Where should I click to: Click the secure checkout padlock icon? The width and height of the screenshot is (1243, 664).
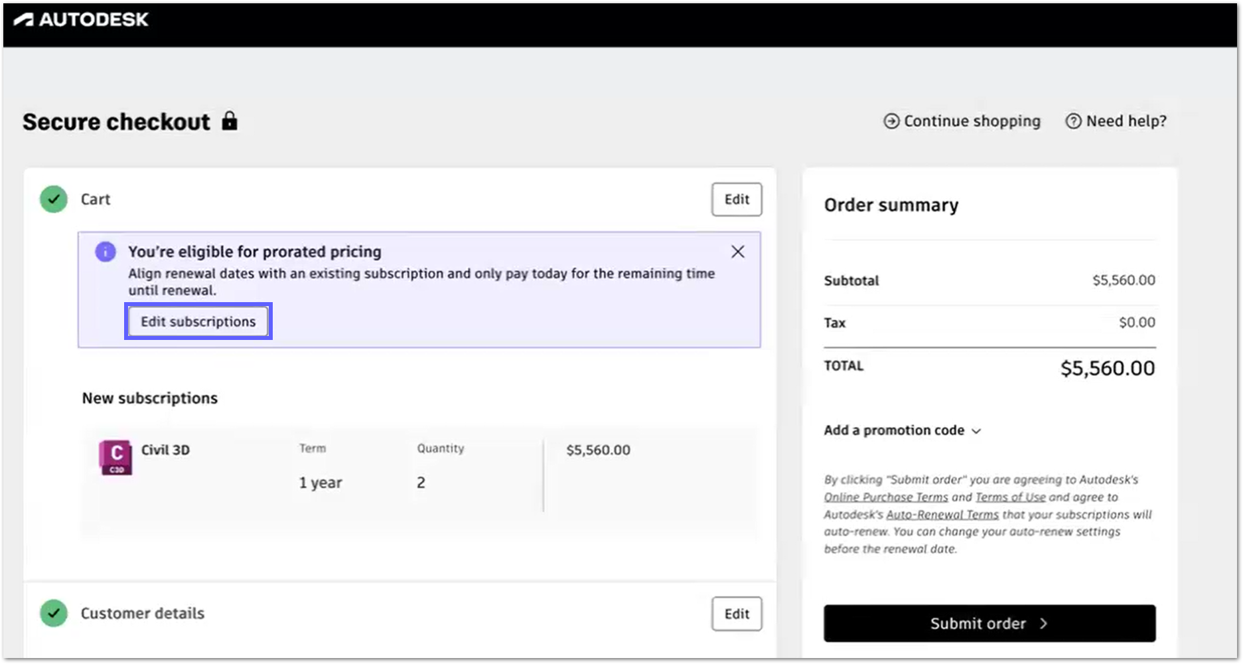230,121
